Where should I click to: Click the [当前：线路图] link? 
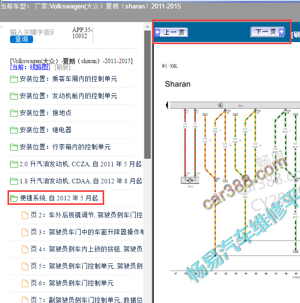click(30, 67)
